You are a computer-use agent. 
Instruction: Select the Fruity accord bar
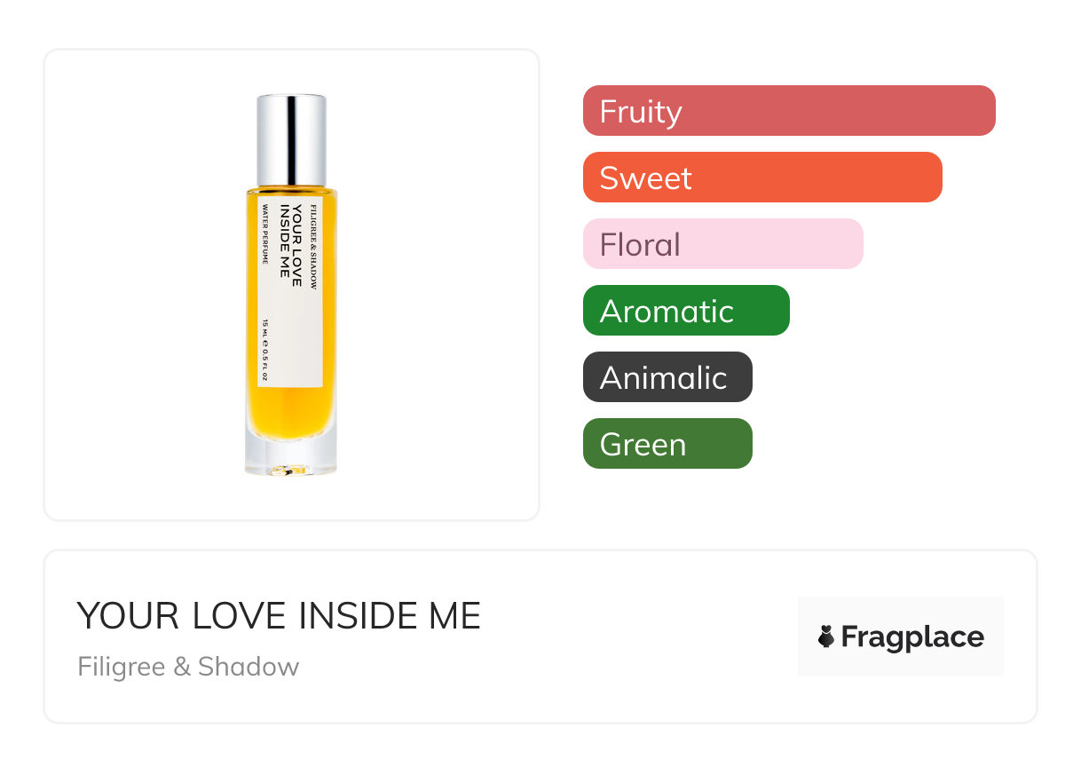click(789, 111)
